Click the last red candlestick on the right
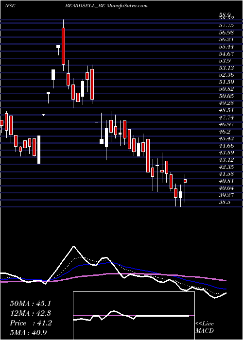 (x=185, y=181)
